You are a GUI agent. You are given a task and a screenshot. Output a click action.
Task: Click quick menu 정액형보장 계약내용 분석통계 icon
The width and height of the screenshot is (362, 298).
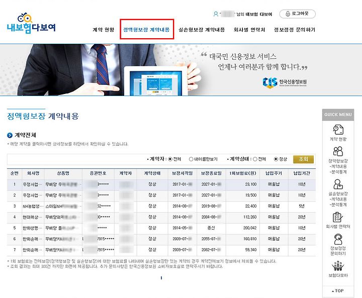coord(338,151)
